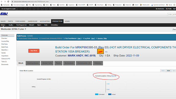Expand the KitAudit dropdown menu
Viewport: 176px width, 99px height.
coord(32,25)
